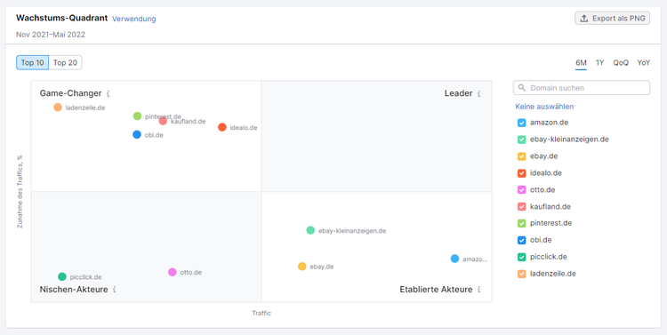The image size is (667, 335).
Task: Select the ebay.de yellow dot
Action: point(302,267)
